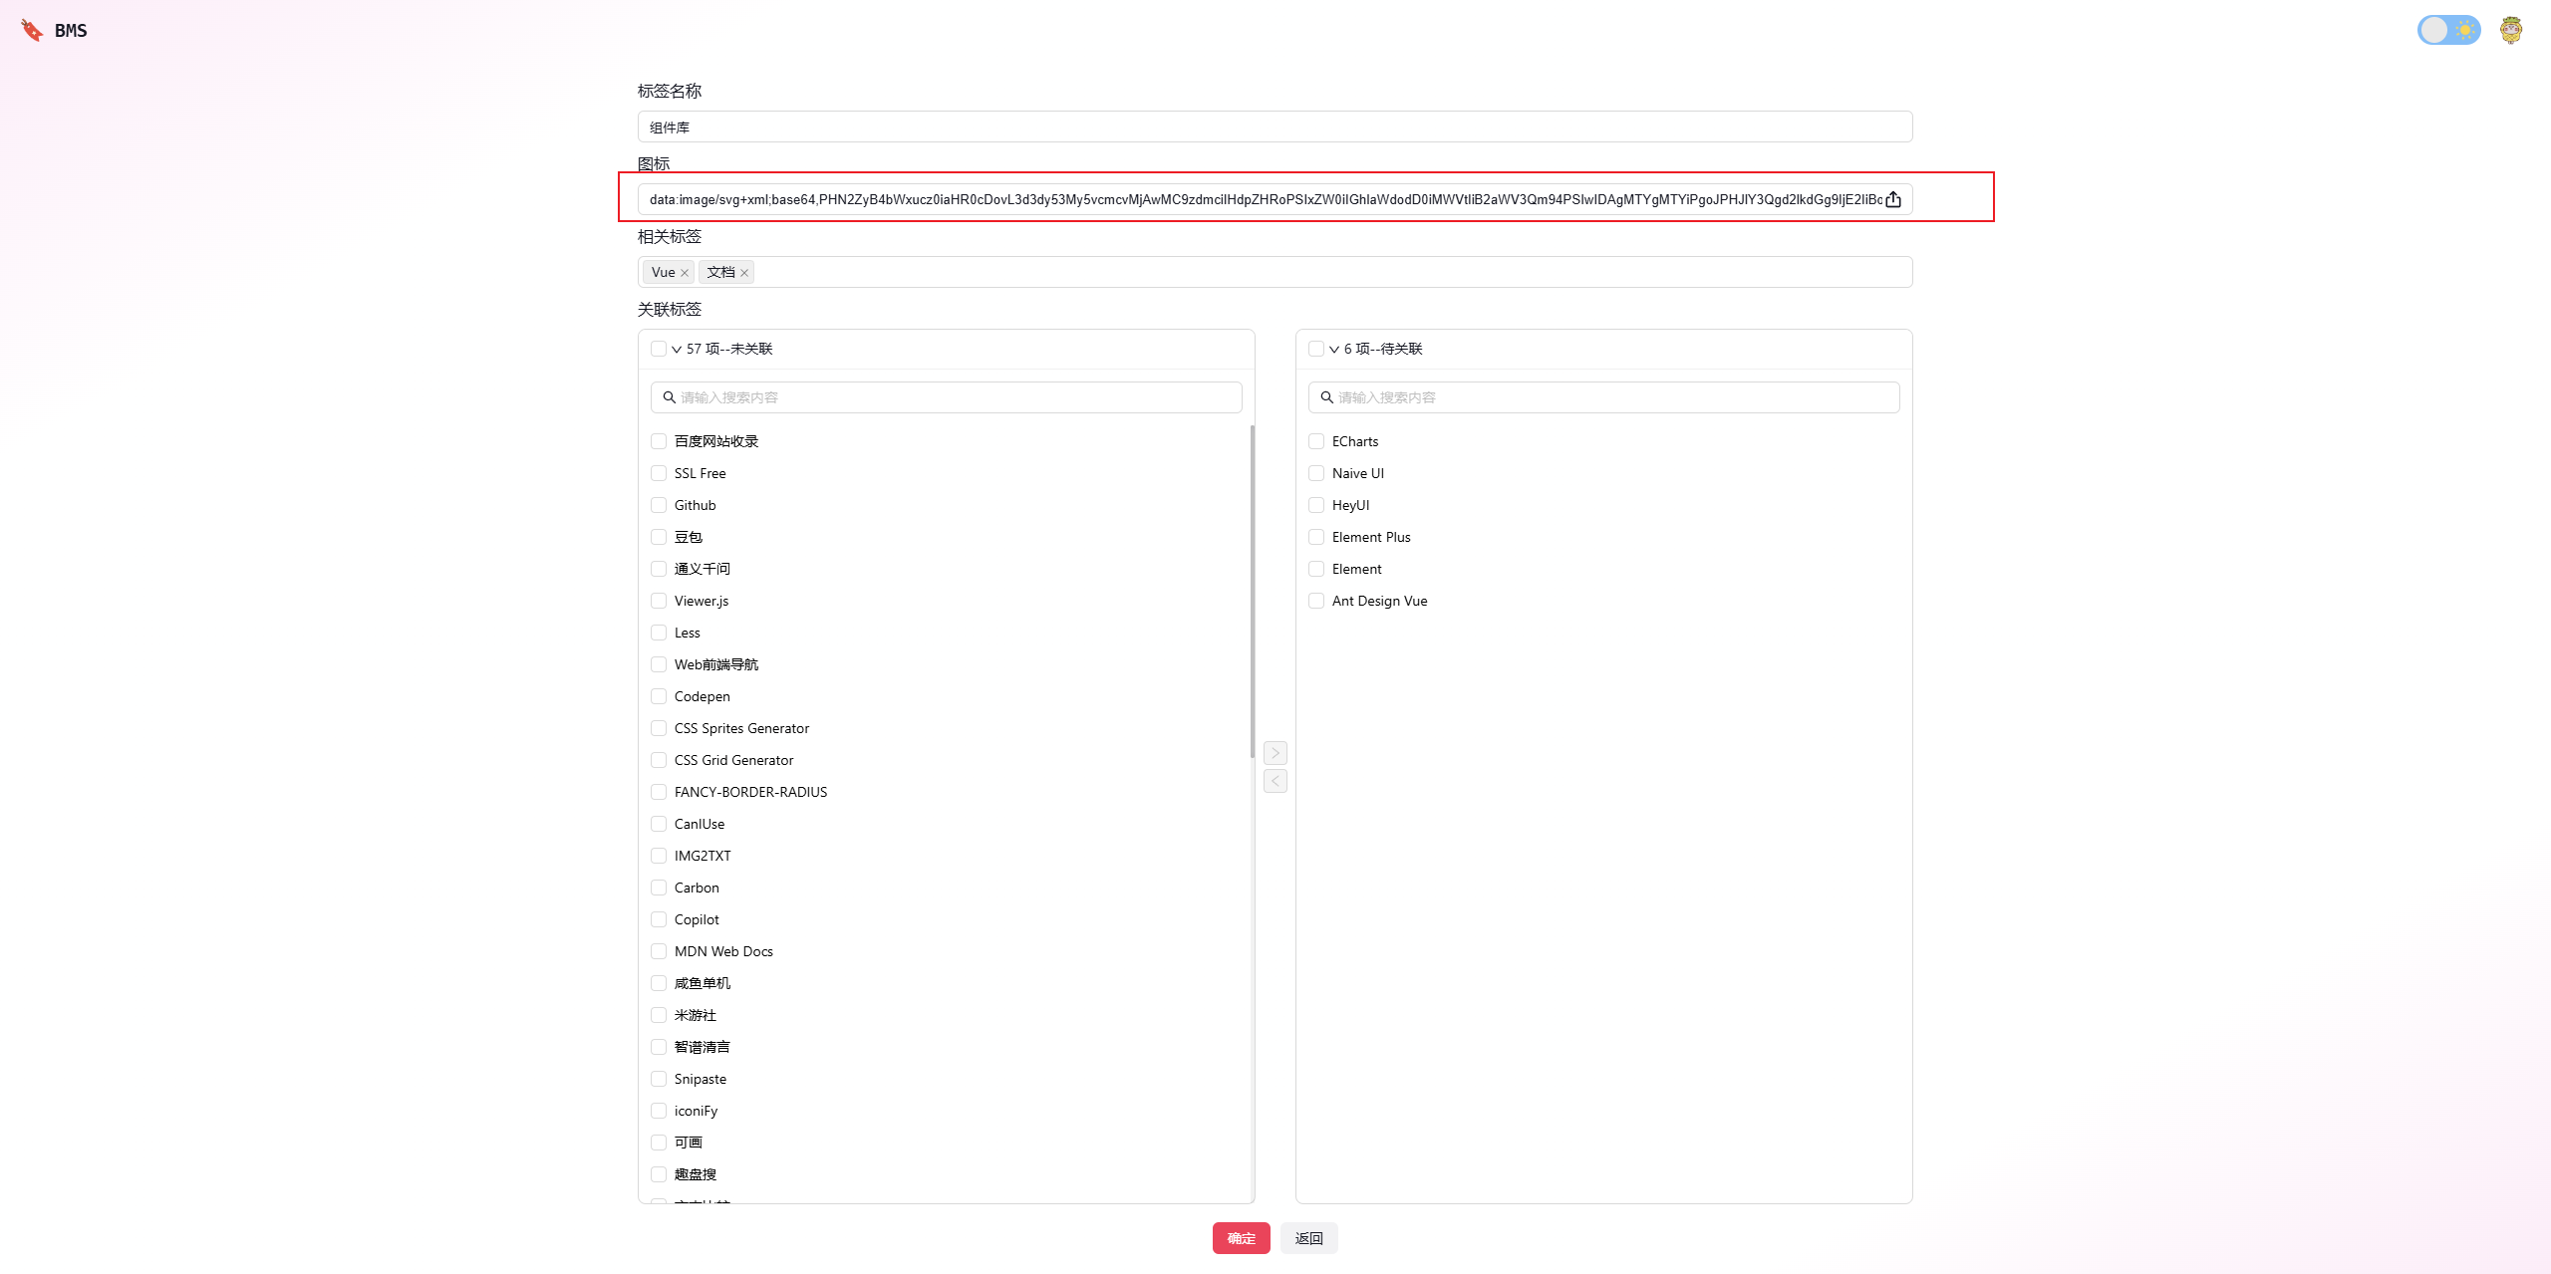This screenshot has height=1274, width=2551.
Task: Click the red 确定 button
Action: pyautogui.click(x=1241, y=1238)
